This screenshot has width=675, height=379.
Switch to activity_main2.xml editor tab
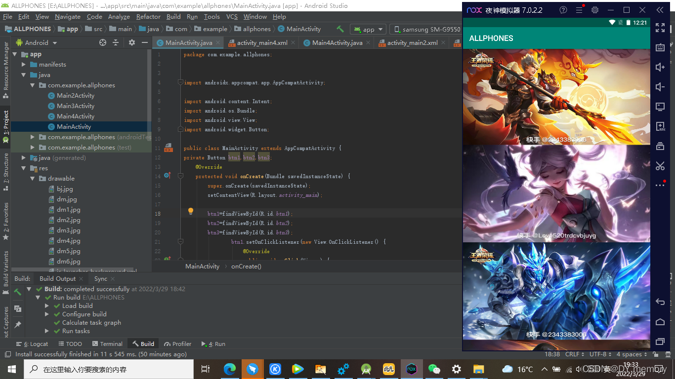click(x=412, y=43)
